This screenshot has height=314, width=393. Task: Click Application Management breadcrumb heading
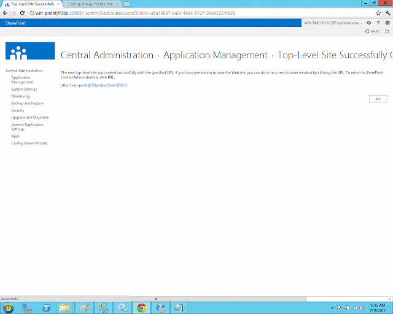[216, 55]
